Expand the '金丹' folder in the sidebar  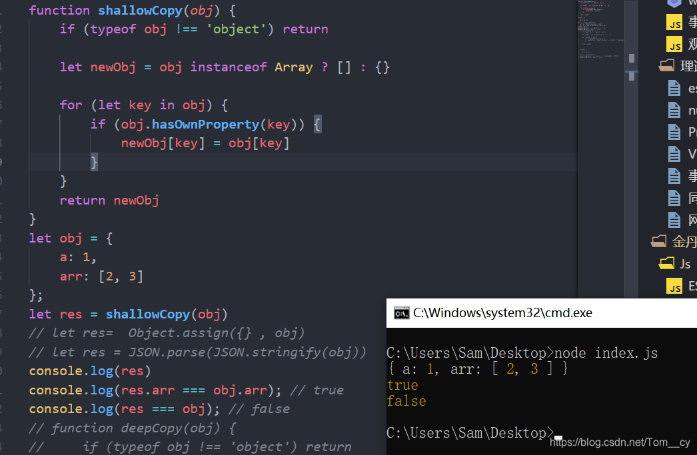click(x=658, y=242)
